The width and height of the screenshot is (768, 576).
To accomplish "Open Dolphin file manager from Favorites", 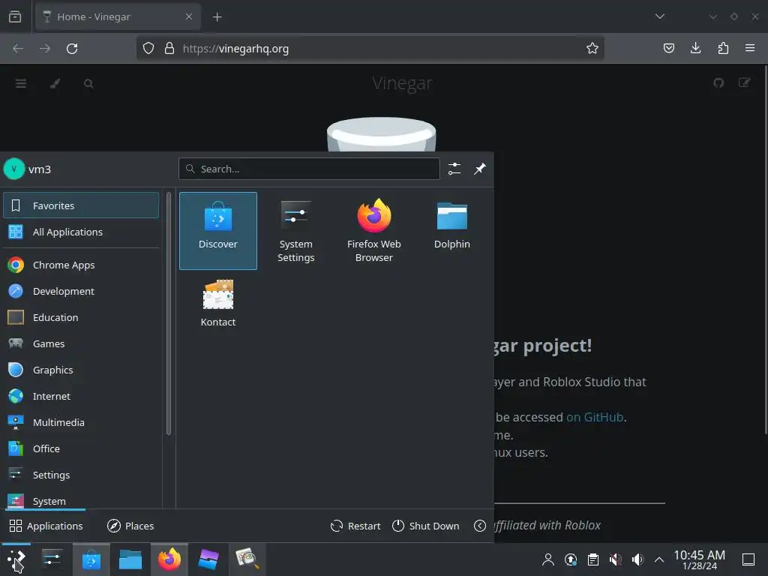I will [451, 231].
